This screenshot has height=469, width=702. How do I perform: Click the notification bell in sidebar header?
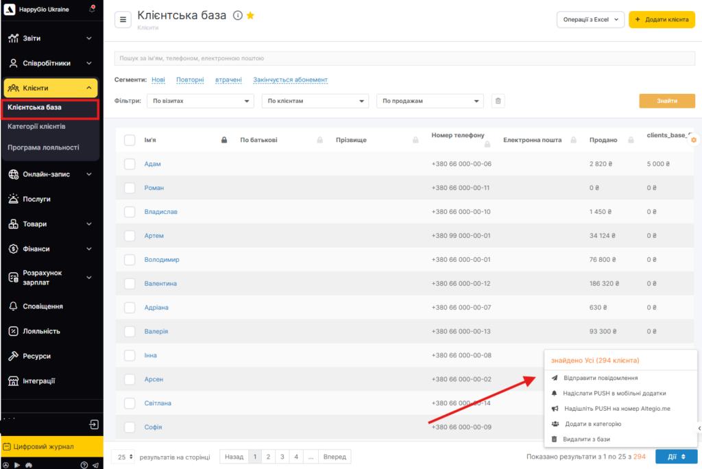coord(92,10)
